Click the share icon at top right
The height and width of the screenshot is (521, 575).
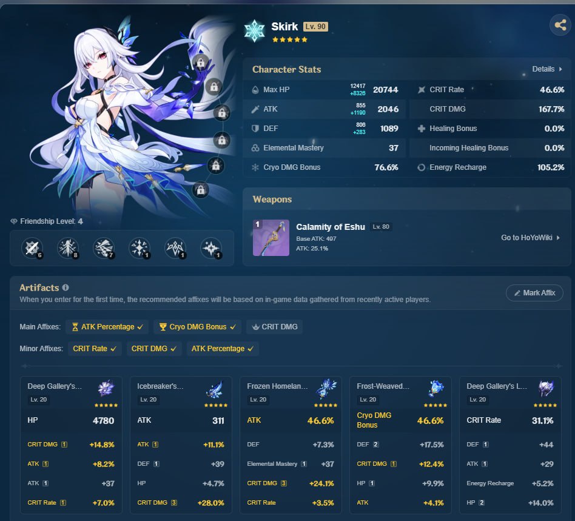click(560, 25)
